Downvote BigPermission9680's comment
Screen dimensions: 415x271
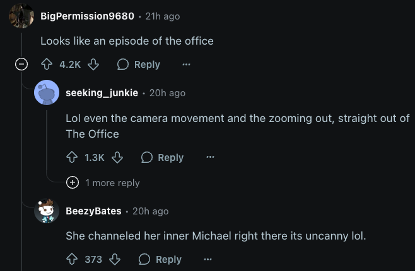tap(93, 64)
